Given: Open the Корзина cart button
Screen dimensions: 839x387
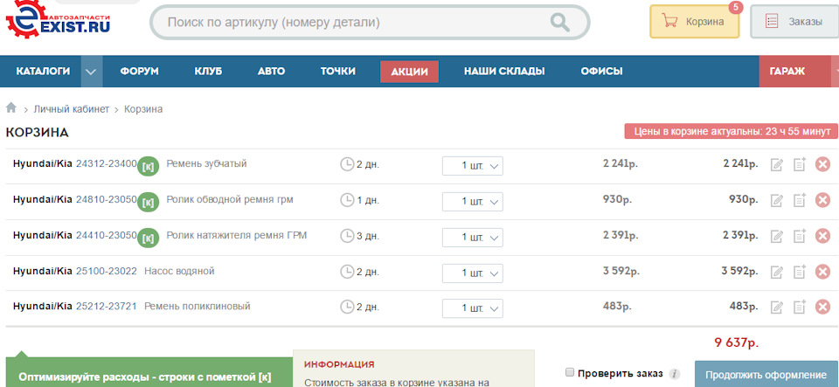Looking at the screenshot, I should 695,21.
